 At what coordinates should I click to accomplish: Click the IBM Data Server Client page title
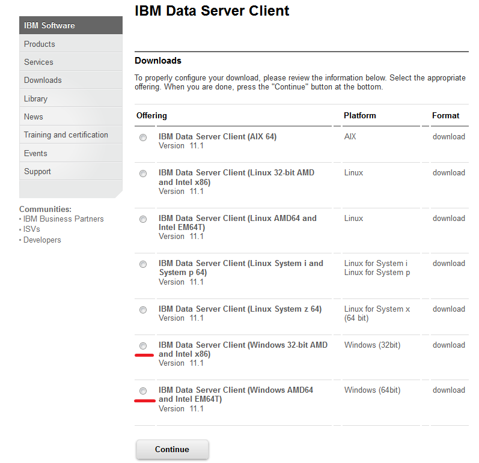(x=212, y=11)
